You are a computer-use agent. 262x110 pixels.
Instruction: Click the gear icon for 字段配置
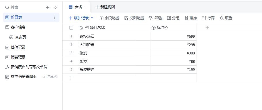(x=101, y=18)
